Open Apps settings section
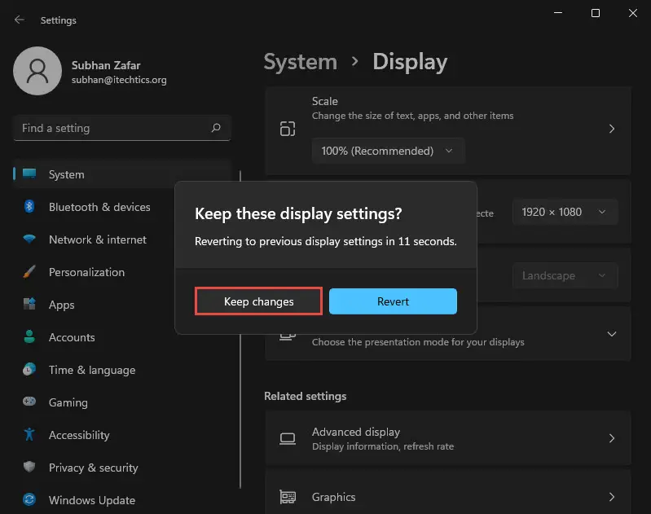651x514 pixels. point(61,305)
